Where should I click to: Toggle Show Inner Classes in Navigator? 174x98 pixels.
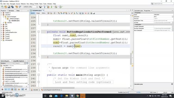[x=15, y=89]
